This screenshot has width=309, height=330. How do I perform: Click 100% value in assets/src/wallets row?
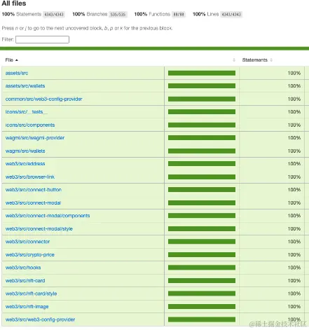click(294, 86)
